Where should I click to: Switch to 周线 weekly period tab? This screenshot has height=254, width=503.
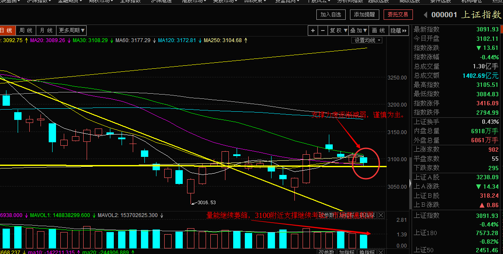pos(26,31)
